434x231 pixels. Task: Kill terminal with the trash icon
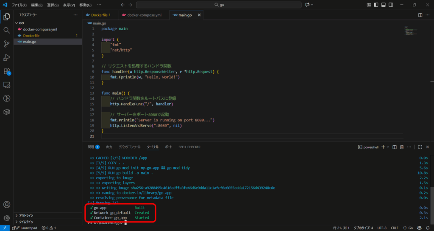coord(402,147)
